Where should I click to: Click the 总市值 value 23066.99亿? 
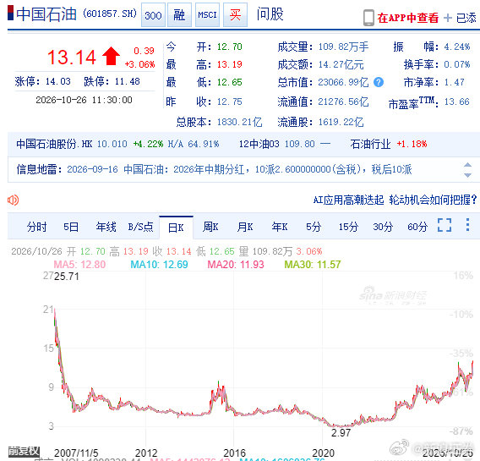point(343,82)
